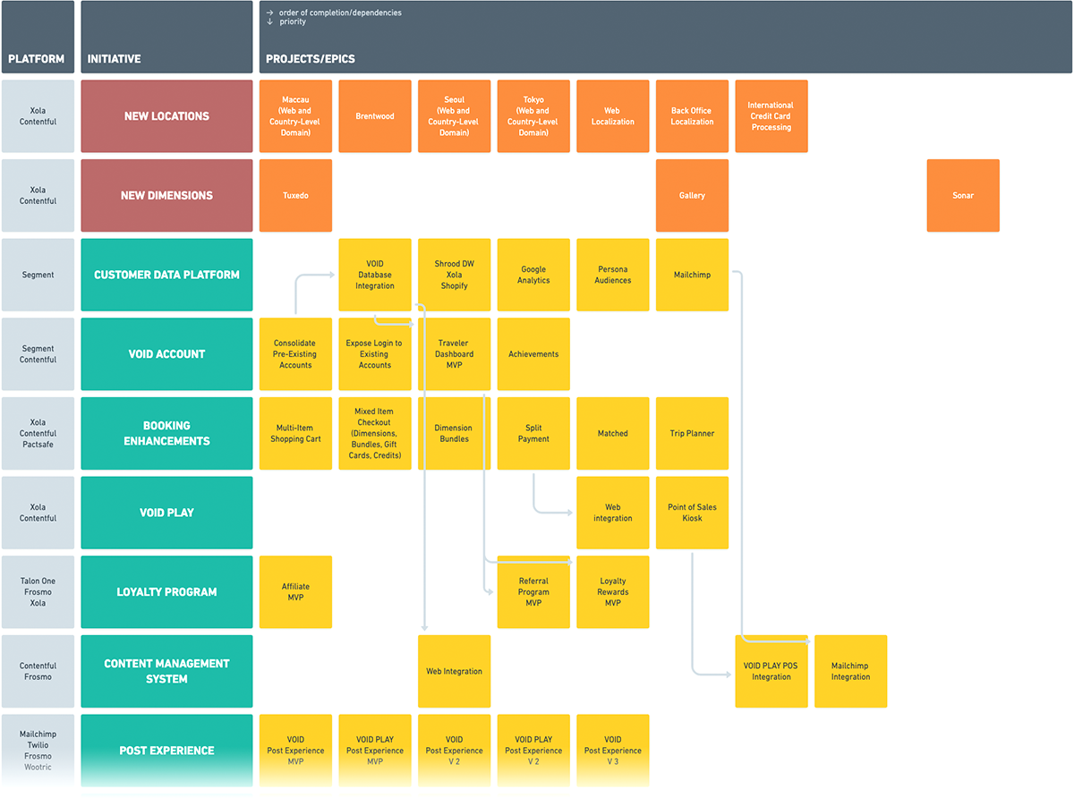Select the Segment platform label
1074x798 pixels.
tap(38, 275)
